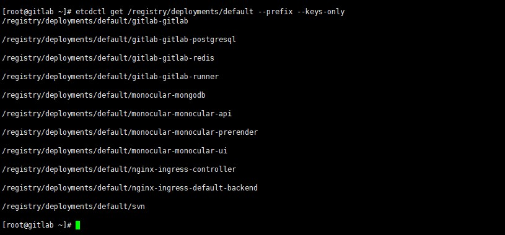Screen dimensions: 505x235
Task: Click the etcdctl get command line
Action: coord(173,12)
